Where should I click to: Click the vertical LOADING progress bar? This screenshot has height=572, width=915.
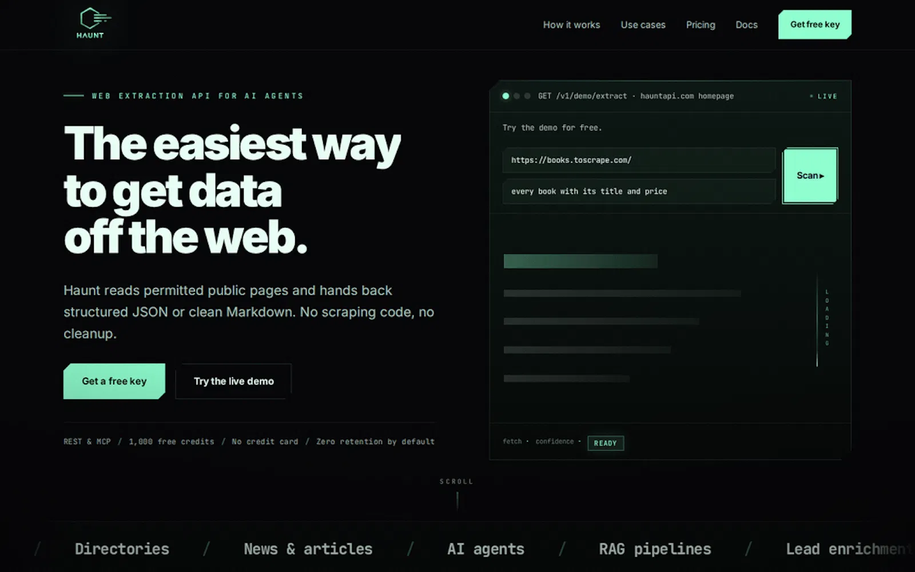click(817, 320)
